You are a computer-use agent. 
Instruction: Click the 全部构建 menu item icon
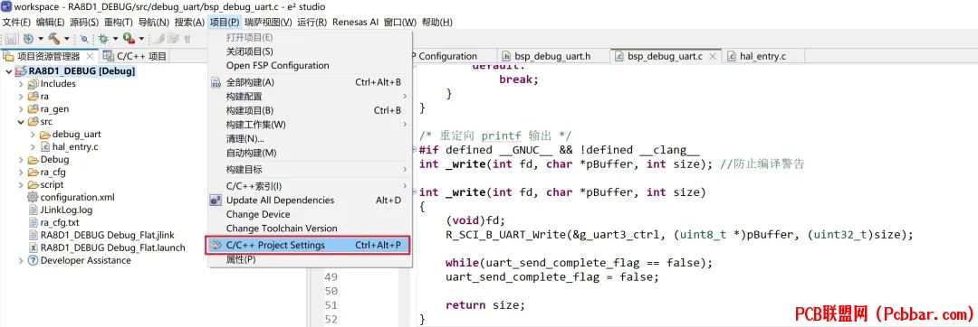point(216,82)
